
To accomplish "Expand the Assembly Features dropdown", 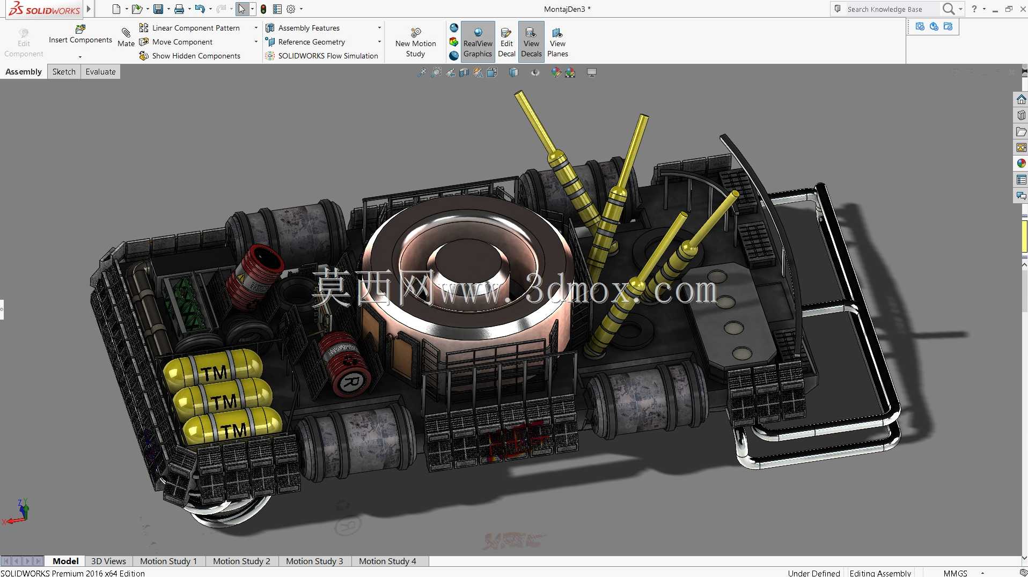I will click(379, 28).
